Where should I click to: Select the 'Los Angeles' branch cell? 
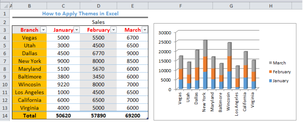(x=29, y=92)
